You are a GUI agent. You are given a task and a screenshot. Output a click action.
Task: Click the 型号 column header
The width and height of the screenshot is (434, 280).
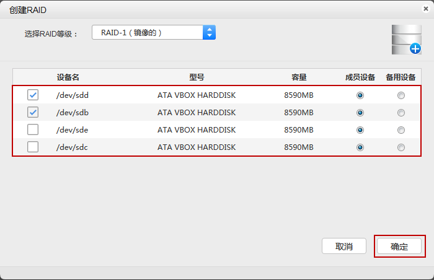pyautogui.click(x=197, y=77)
